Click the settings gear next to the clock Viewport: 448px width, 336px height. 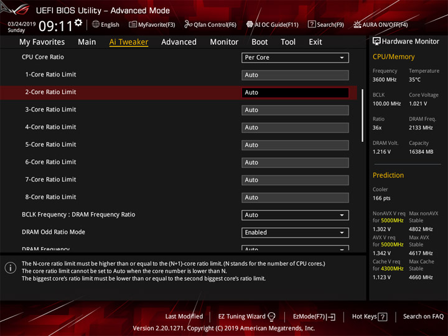[78, 23]
